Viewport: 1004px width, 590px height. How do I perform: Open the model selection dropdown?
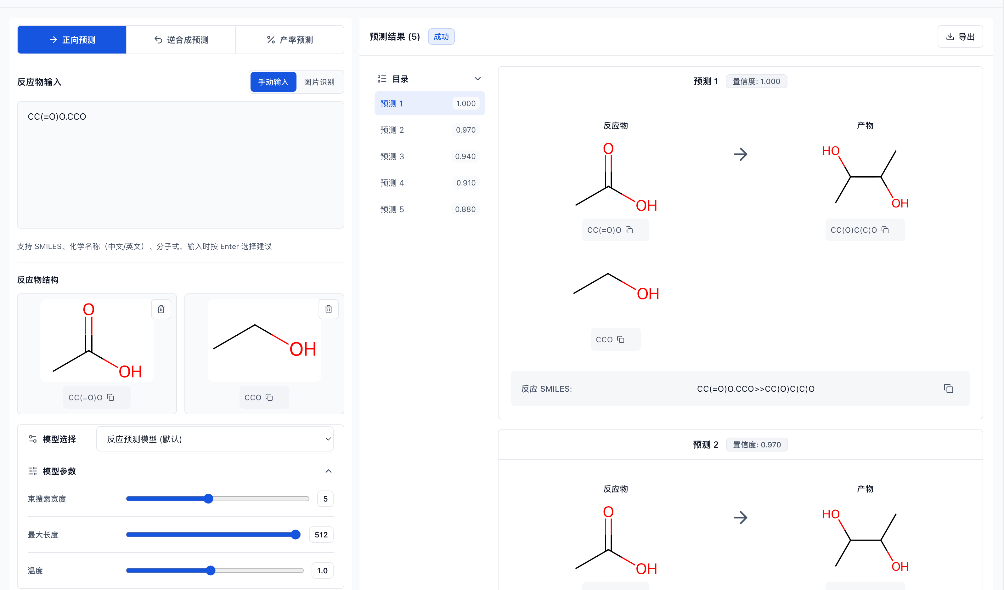pyautogui.click(x=215, y=439)
